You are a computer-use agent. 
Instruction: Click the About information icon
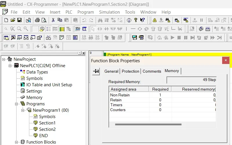[x=129, y=20]
